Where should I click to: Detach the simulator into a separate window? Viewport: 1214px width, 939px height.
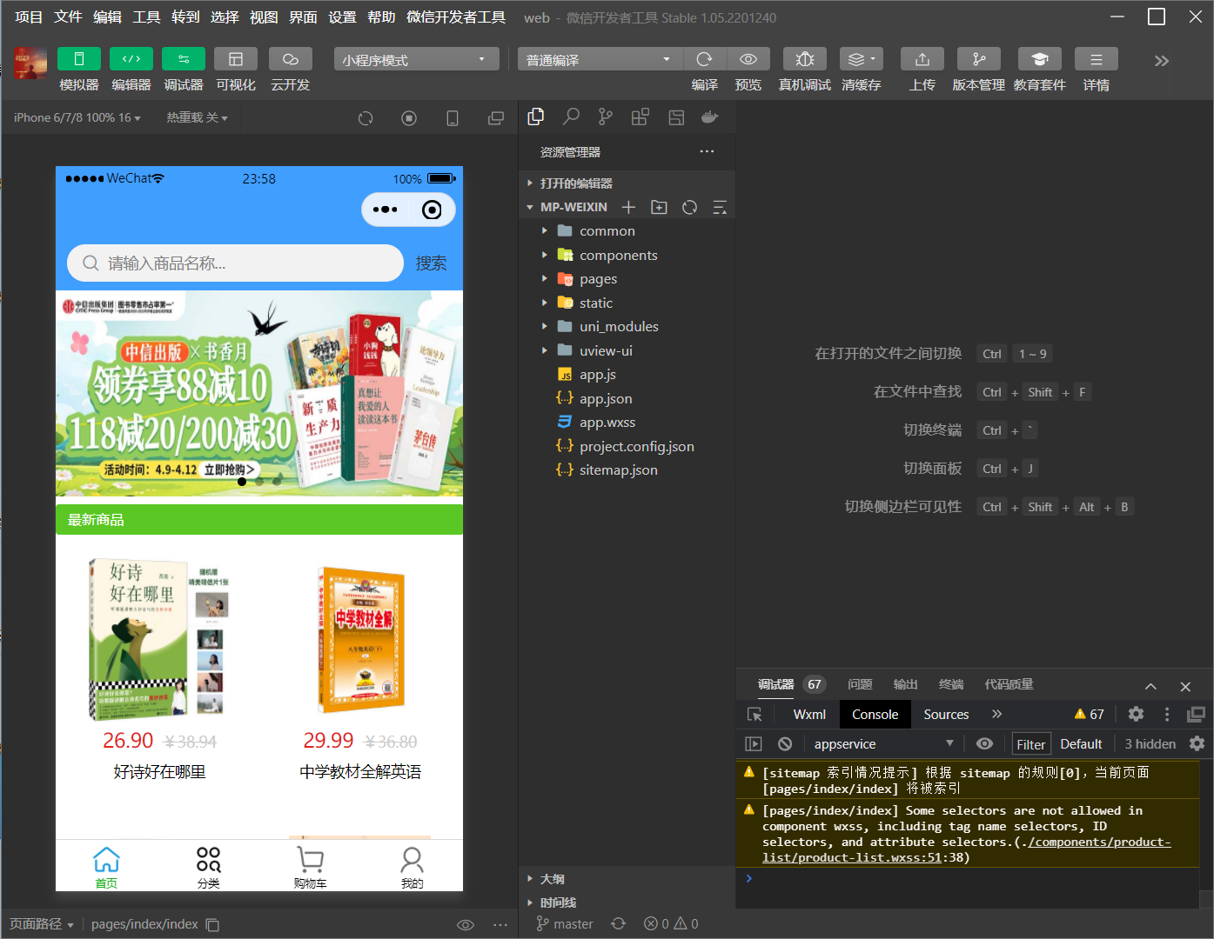496,118
